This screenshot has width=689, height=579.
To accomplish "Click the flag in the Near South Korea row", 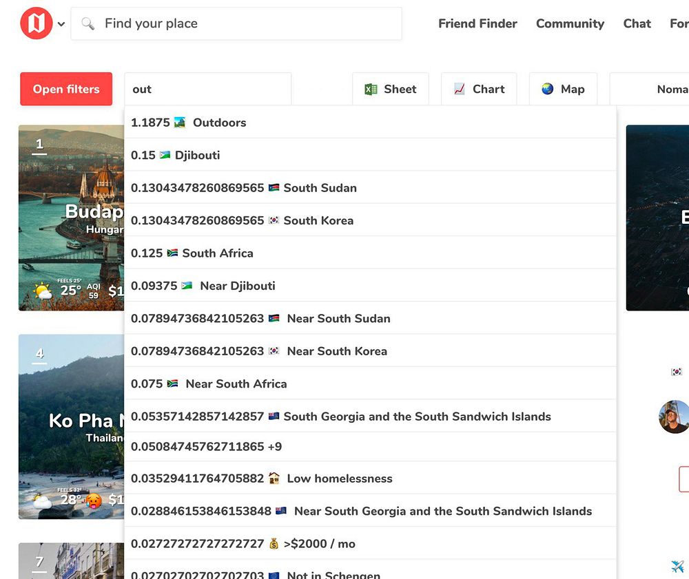I will point(274,350).
